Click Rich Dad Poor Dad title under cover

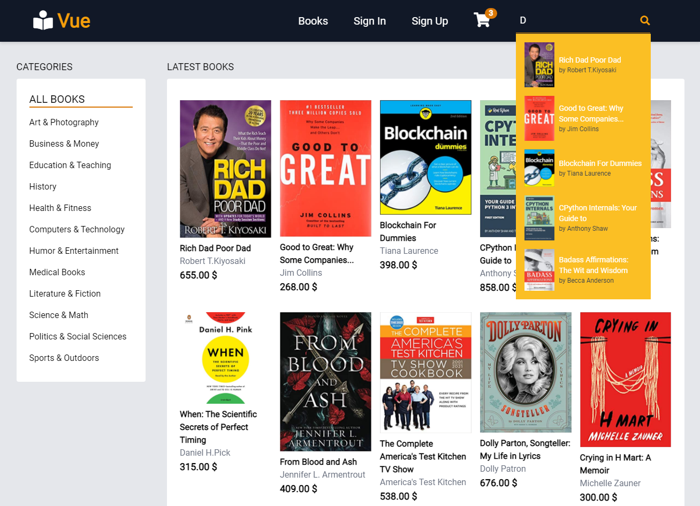[x=215, y=248]
